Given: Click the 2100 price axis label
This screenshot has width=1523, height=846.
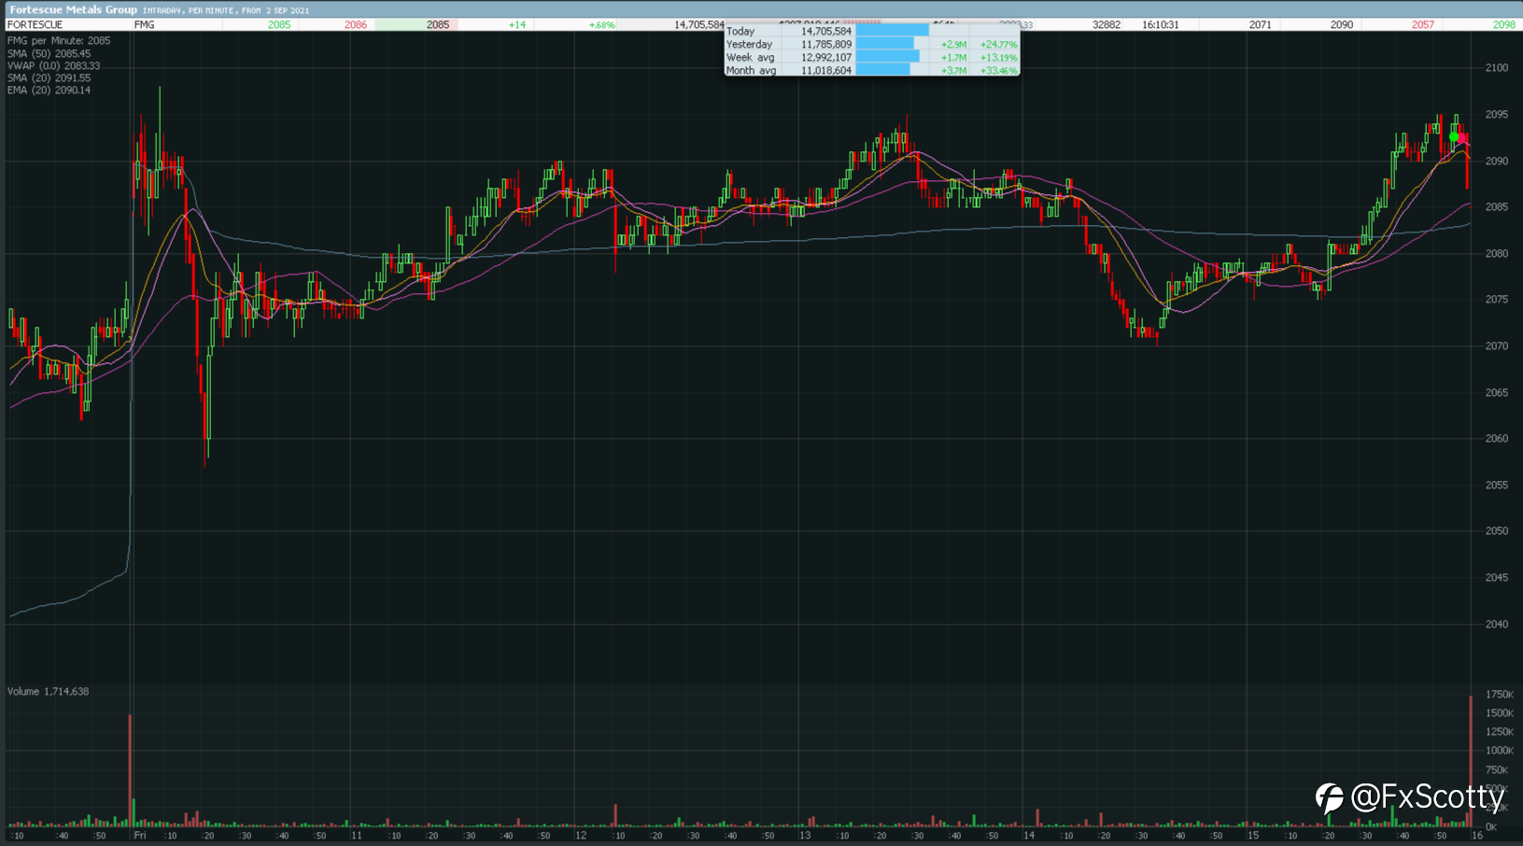Looking at the screenshot, I should pos(1497,68).
